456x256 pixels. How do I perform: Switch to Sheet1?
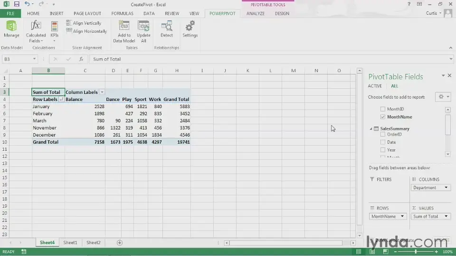point(70,243)
